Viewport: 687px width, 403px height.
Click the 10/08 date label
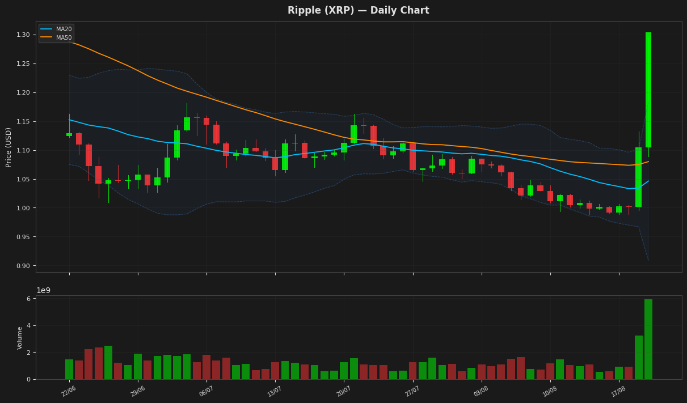pyautogui.click(x=549, y=391)
